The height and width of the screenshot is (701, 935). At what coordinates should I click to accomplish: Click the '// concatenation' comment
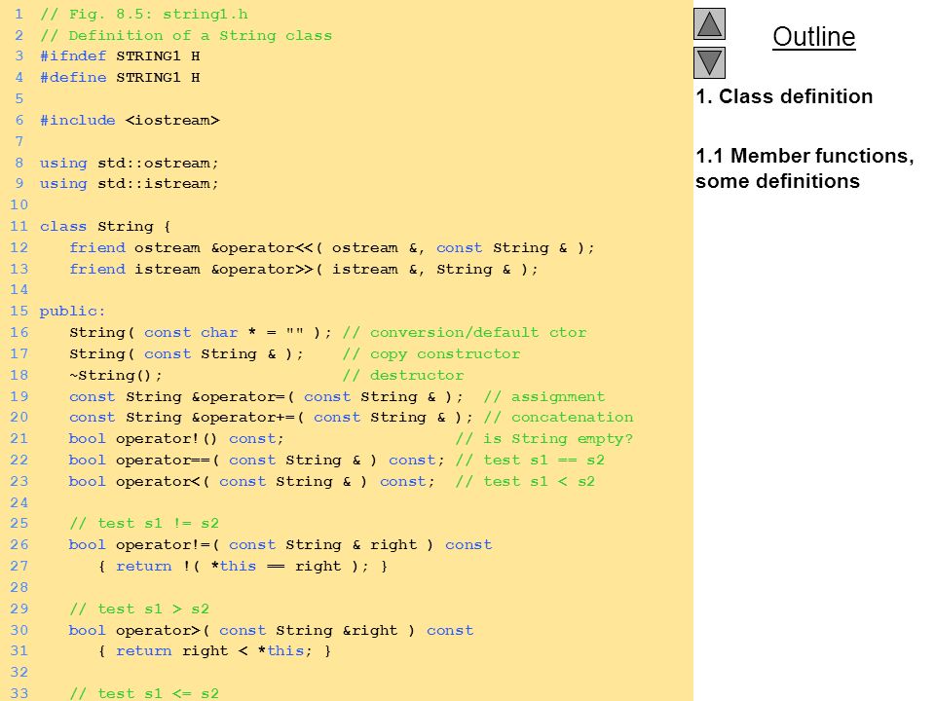pyautogui.click(x=558, y=418)
